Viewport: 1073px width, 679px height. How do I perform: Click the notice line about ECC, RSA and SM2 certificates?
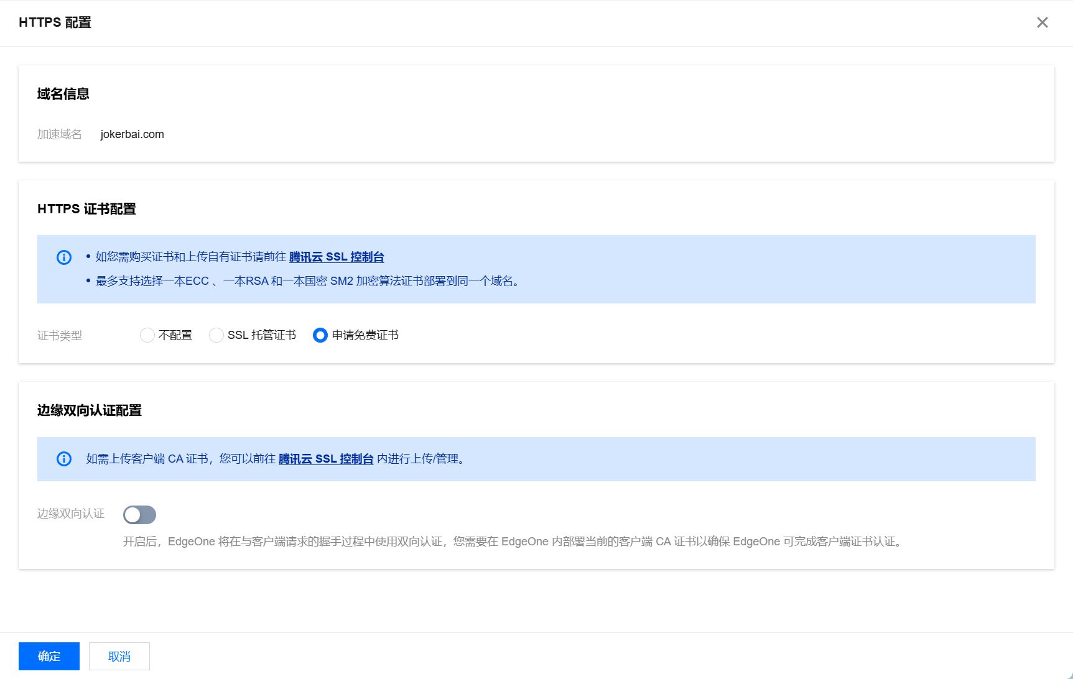tap(309, 281)
